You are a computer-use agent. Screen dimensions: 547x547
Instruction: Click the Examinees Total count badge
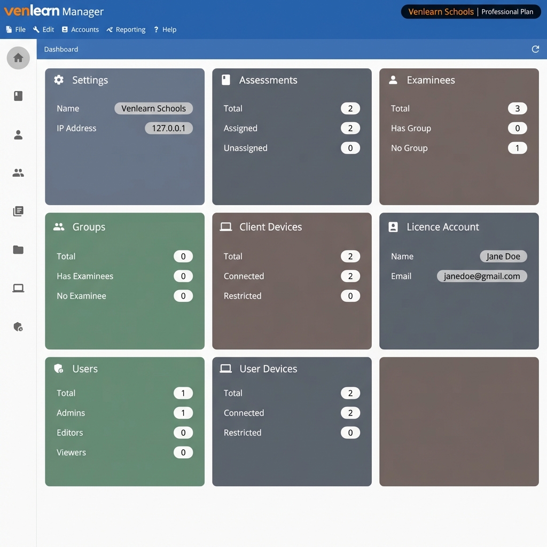tap(517, 108)
